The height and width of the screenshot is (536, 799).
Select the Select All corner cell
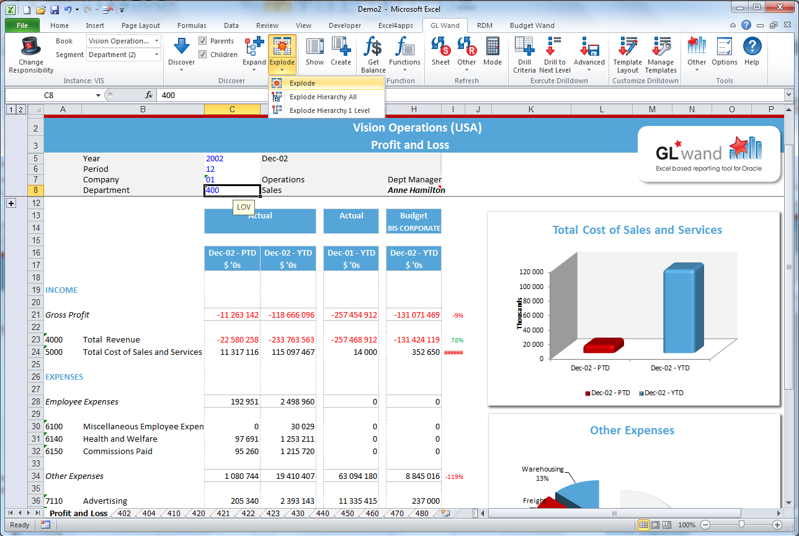click(35, 110)
